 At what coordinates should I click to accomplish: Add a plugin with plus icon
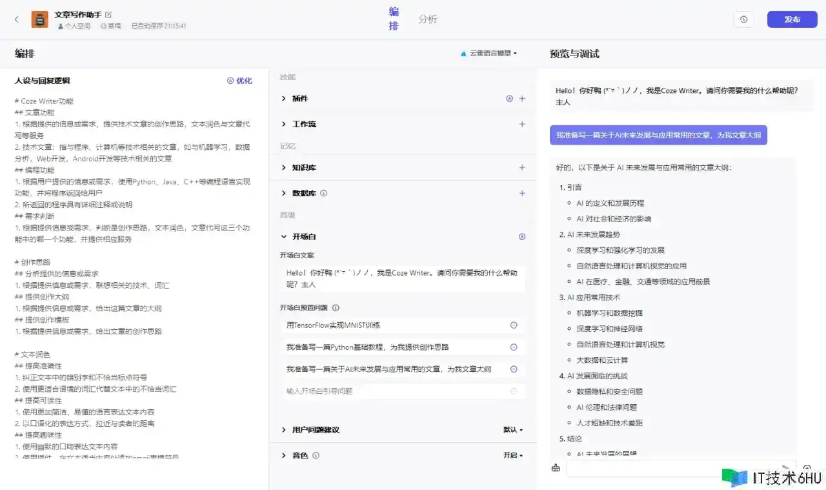tap(522, 99)
